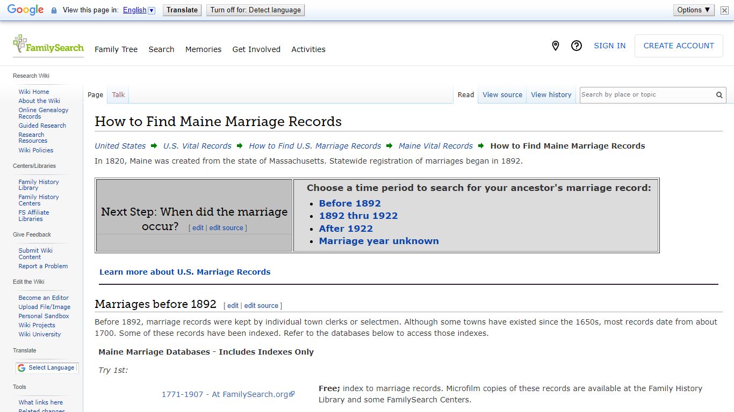This screenshot has height=412, width=734.
Task: Select the View history tab
Action: (551, 95)
